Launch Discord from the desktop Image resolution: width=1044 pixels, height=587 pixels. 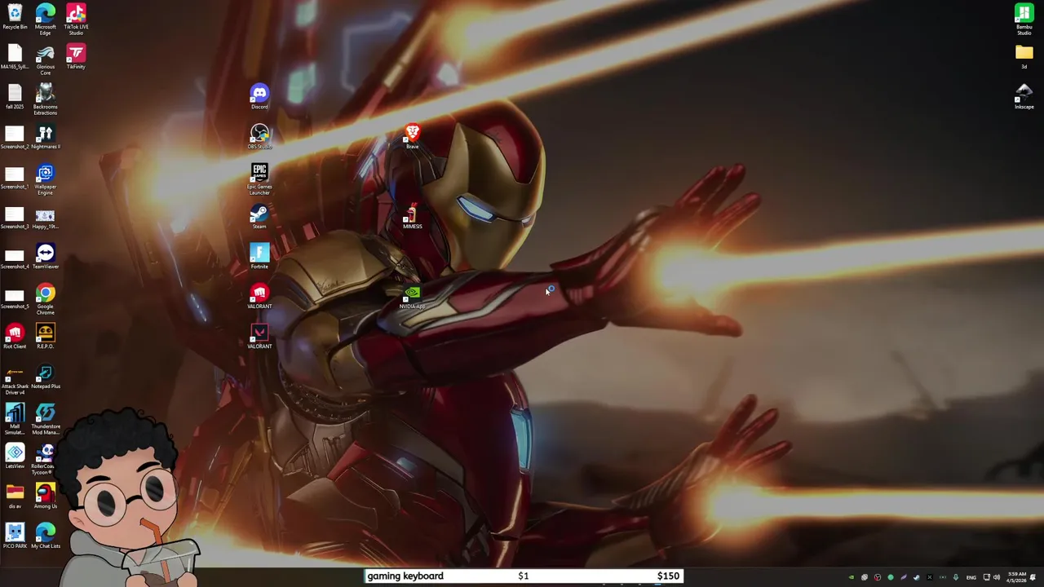point(259,96)
